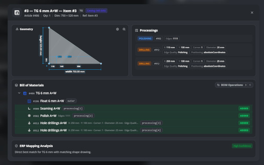The height and width of the screenshot is (165, 264).
Task: Click DRILLING tag of the 20 mm hole
Action: (x=144, y=50)
